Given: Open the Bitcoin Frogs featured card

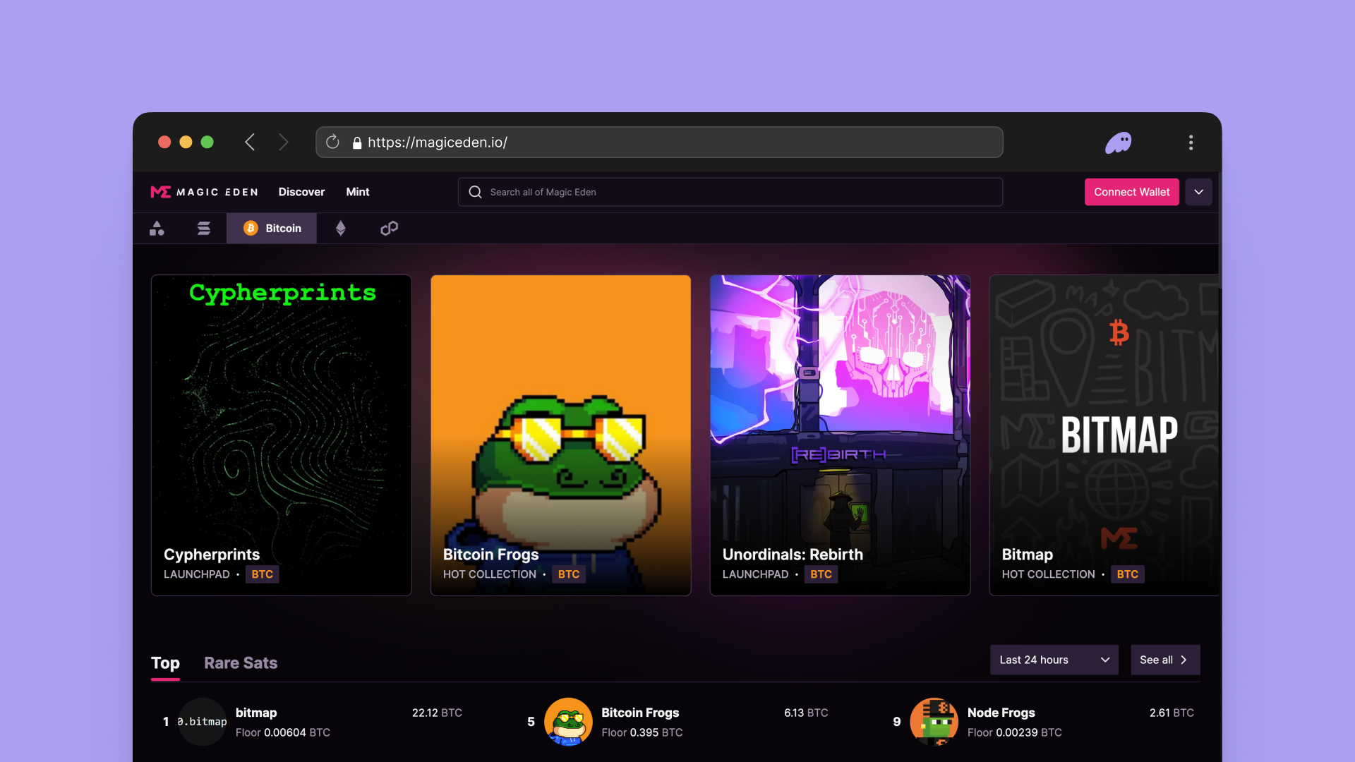Looking at the screenshot, I should point(560,435).
